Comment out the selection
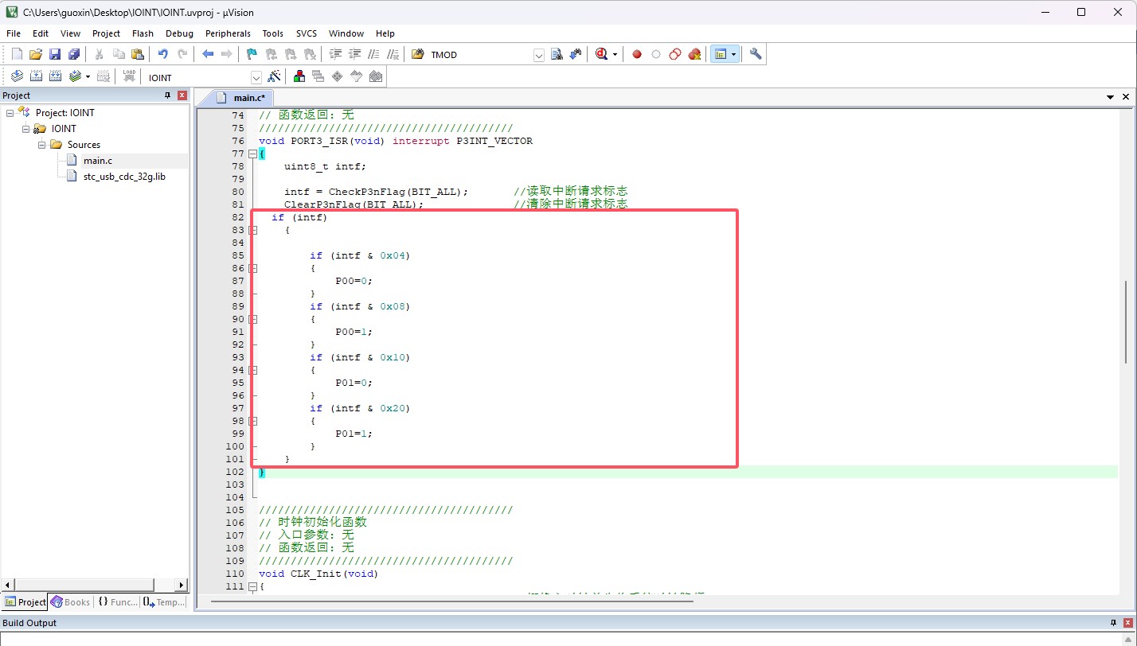 click(x=373, y=54)
